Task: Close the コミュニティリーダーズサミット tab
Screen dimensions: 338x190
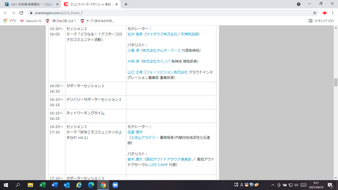Action: point(117,4)
